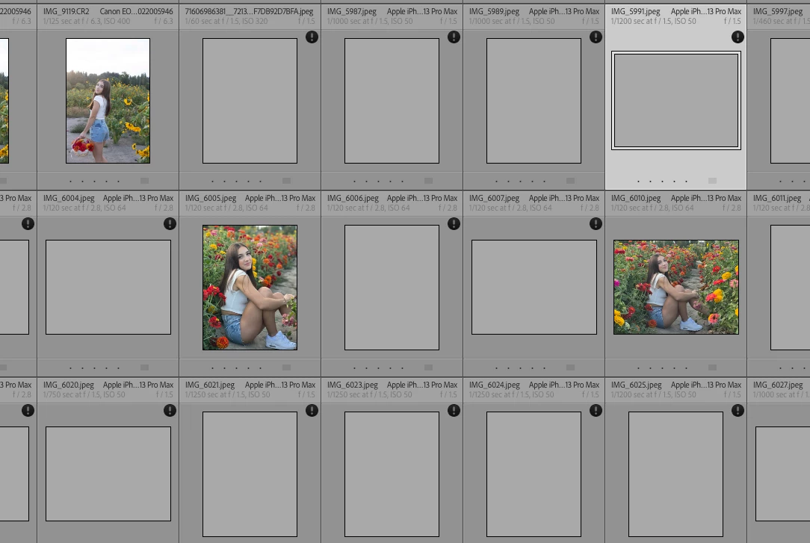
Task: Select the blank thumbnail of 71606986381__7213 jpeg
Action: point(250,101)
